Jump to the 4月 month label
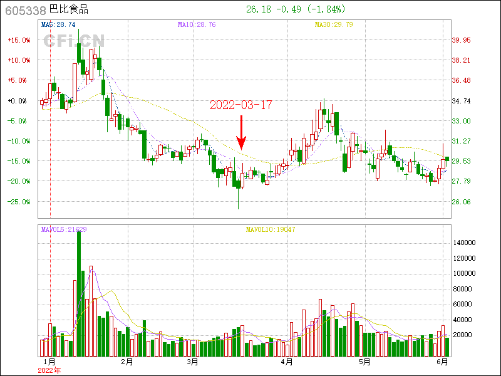The width and height of the screenshot is (501, 376). [x=287, y=362]
